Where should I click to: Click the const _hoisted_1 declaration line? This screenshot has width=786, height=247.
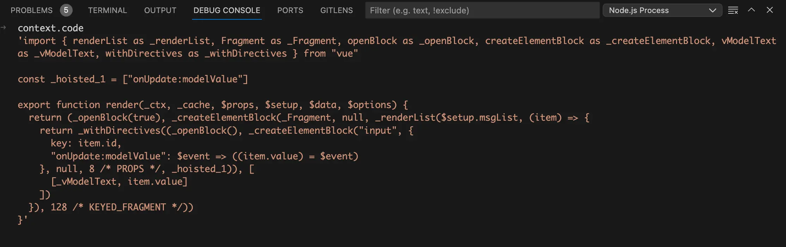[133, 79]
